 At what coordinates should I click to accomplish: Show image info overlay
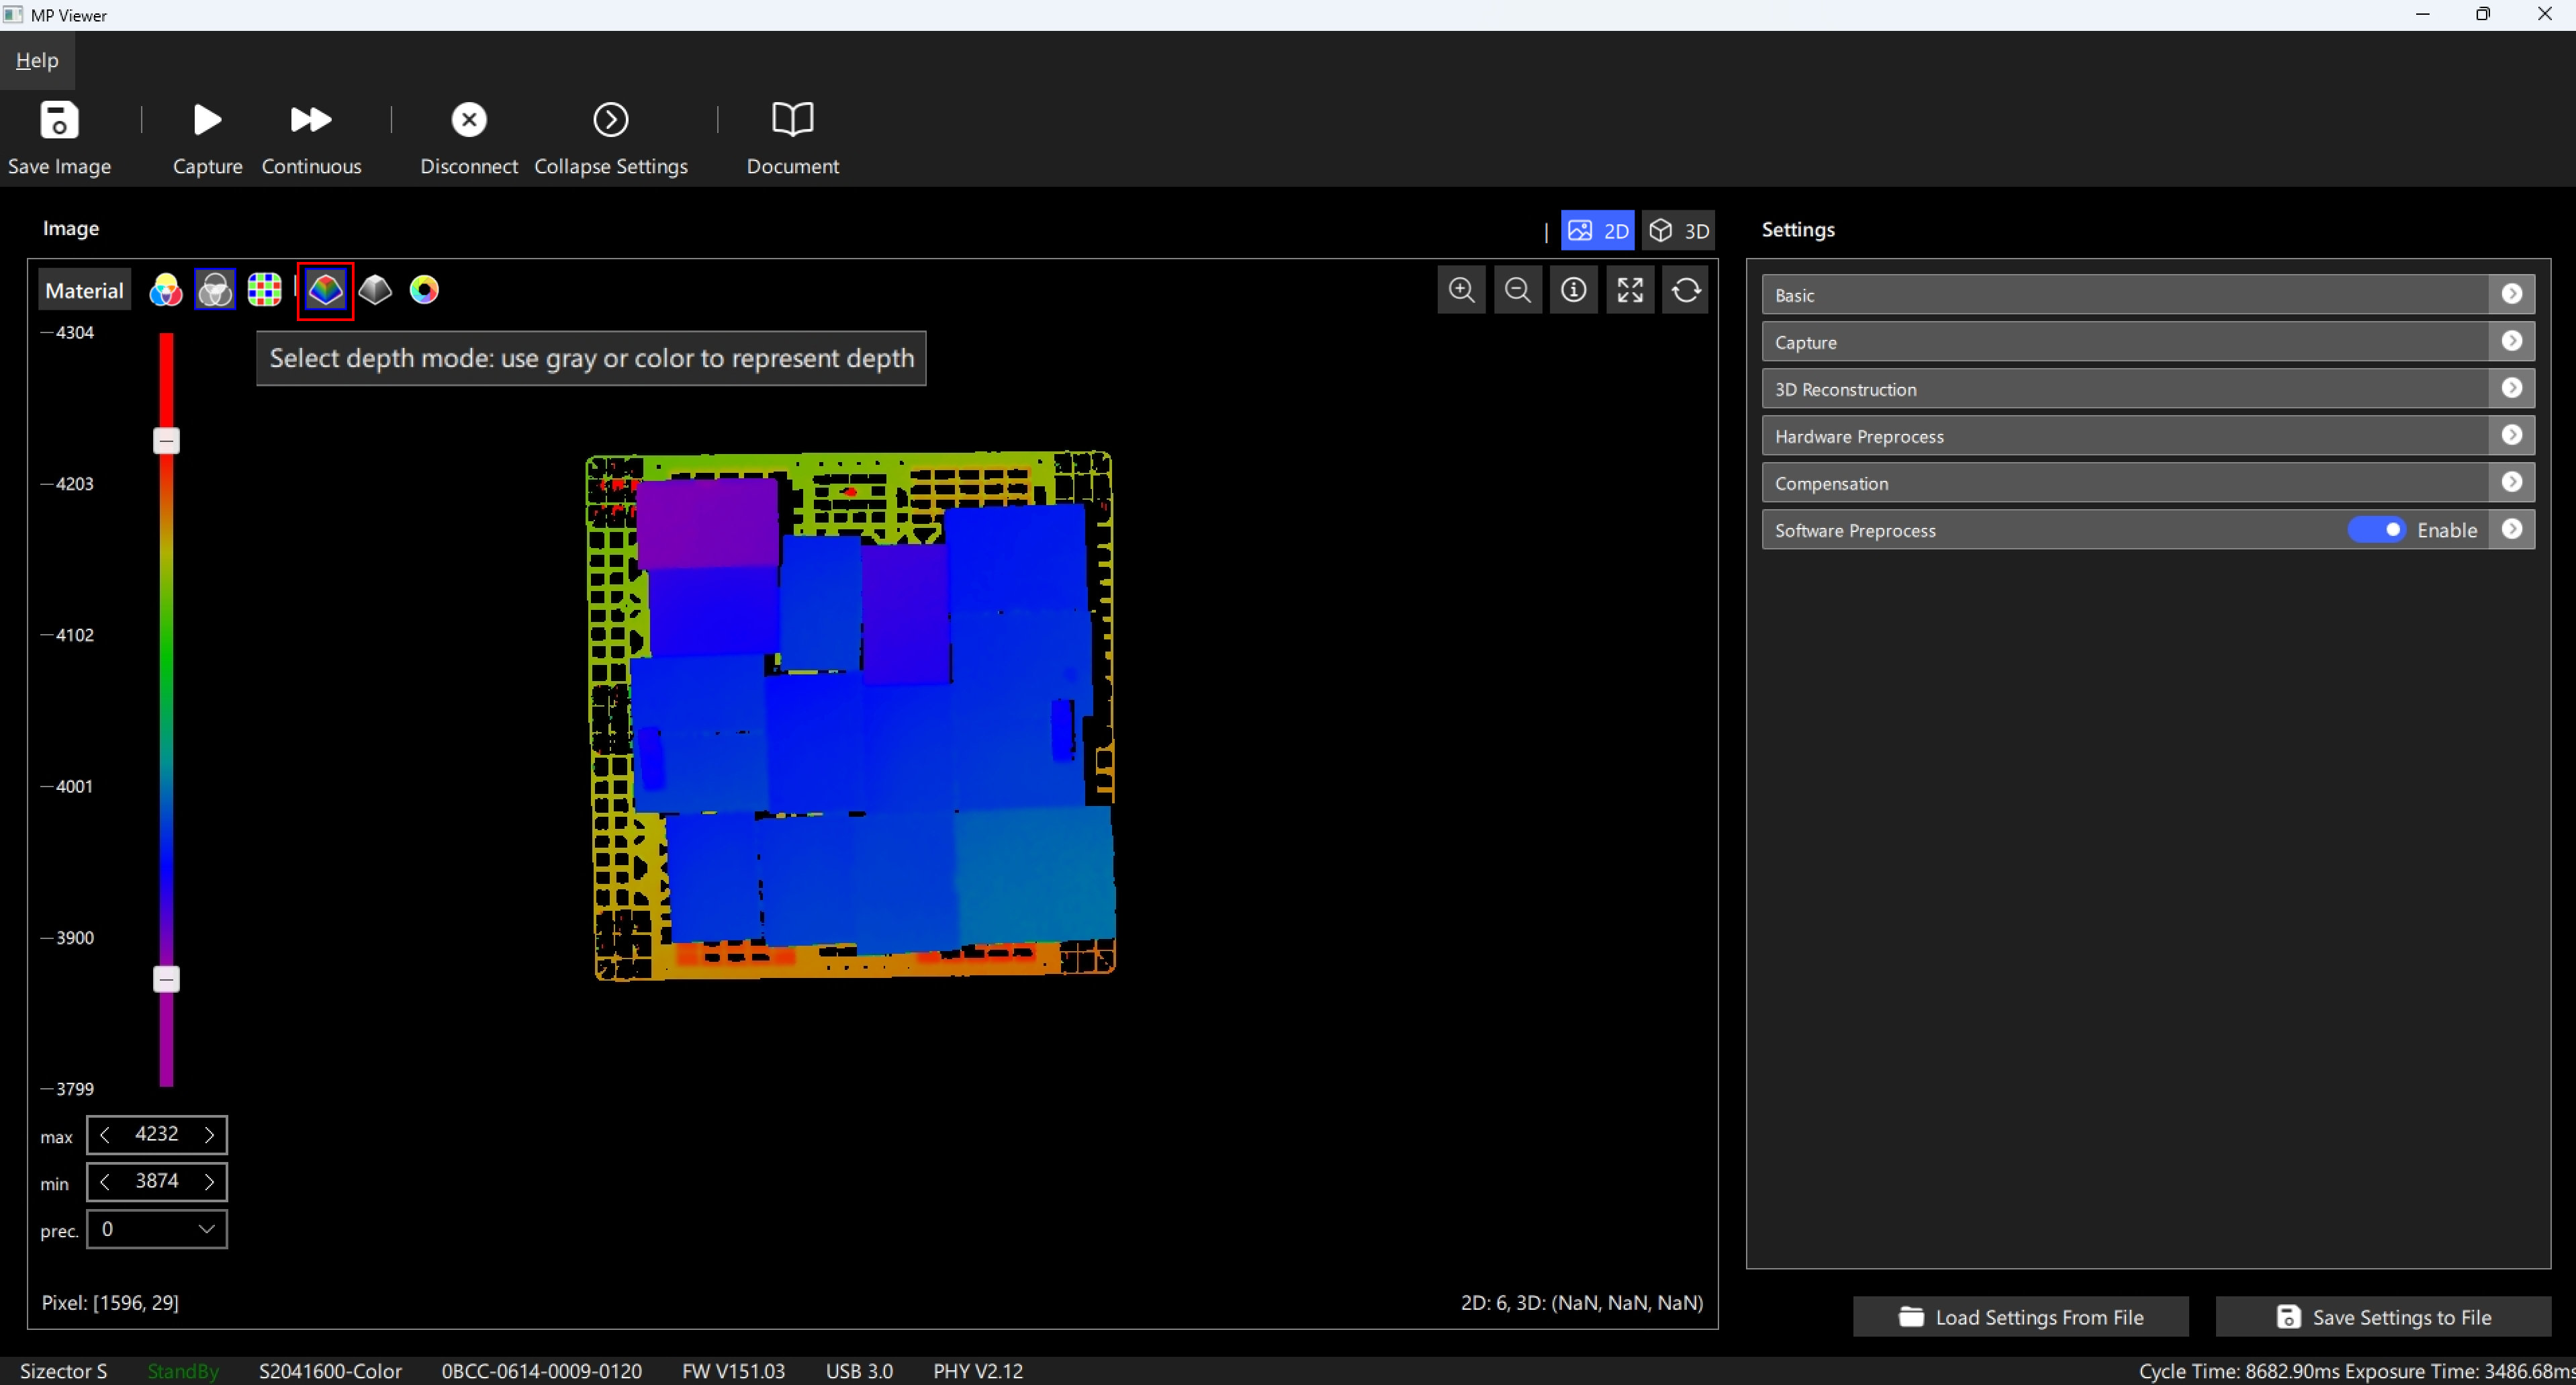[x=1574, y=290]
